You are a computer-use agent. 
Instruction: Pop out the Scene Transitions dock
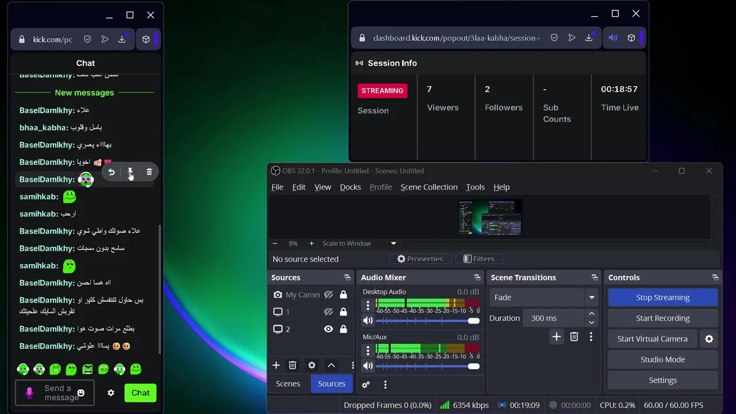tap(595, 278)
